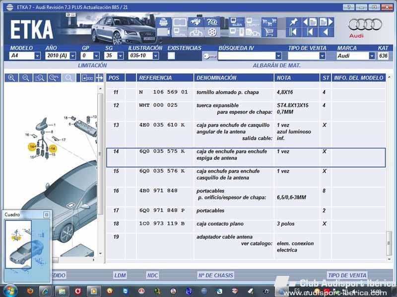Screen dimensions: 397x297
Task: Zoom in on the illustration
Action: (x=11, y=78)
